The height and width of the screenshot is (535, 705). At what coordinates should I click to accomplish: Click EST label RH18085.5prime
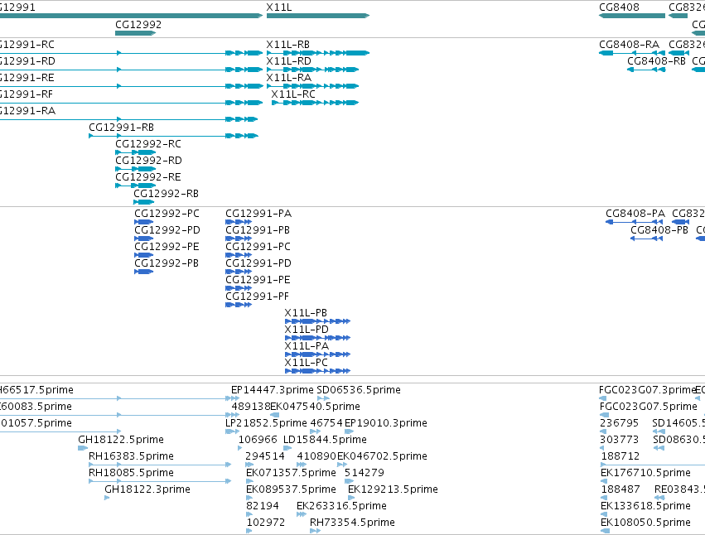[131, 474]
